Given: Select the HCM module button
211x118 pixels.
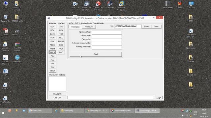Looking at the screenshot, I should [61, 45].
